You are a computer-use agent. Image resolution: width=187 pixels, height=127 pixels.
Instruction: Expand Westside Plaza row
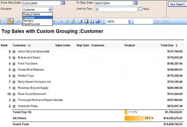pos(14,107)
